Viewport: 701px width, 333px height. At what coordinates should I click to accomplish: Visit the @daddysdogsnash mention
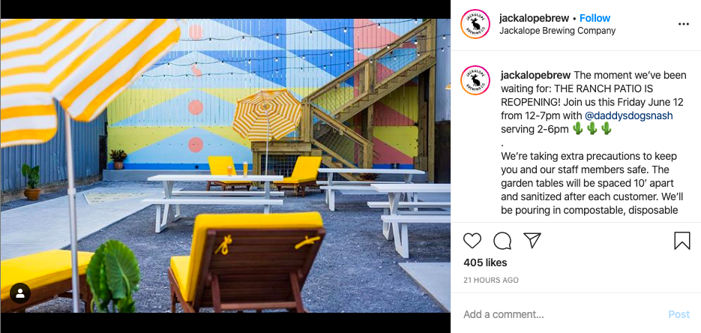point(628,115)
